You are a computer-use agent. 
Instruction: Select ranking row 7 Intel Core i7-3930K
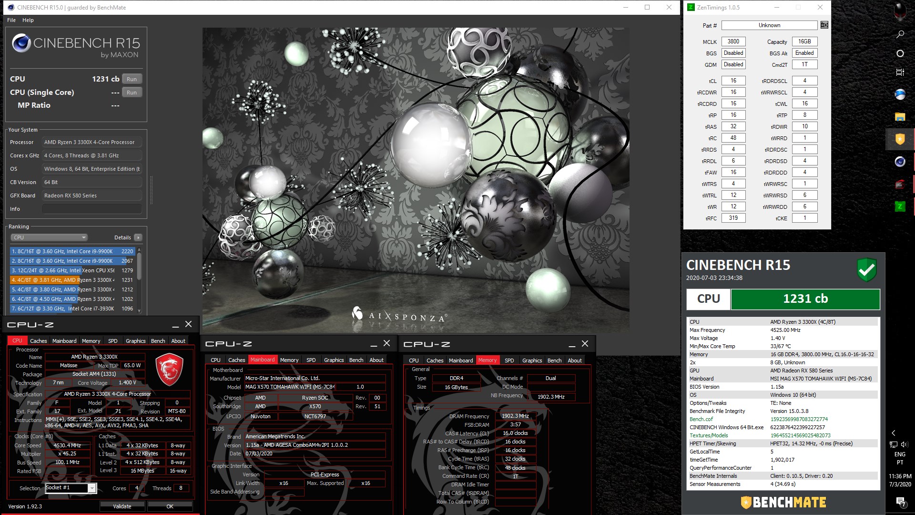pyautogui.click(x=72, y=309)
